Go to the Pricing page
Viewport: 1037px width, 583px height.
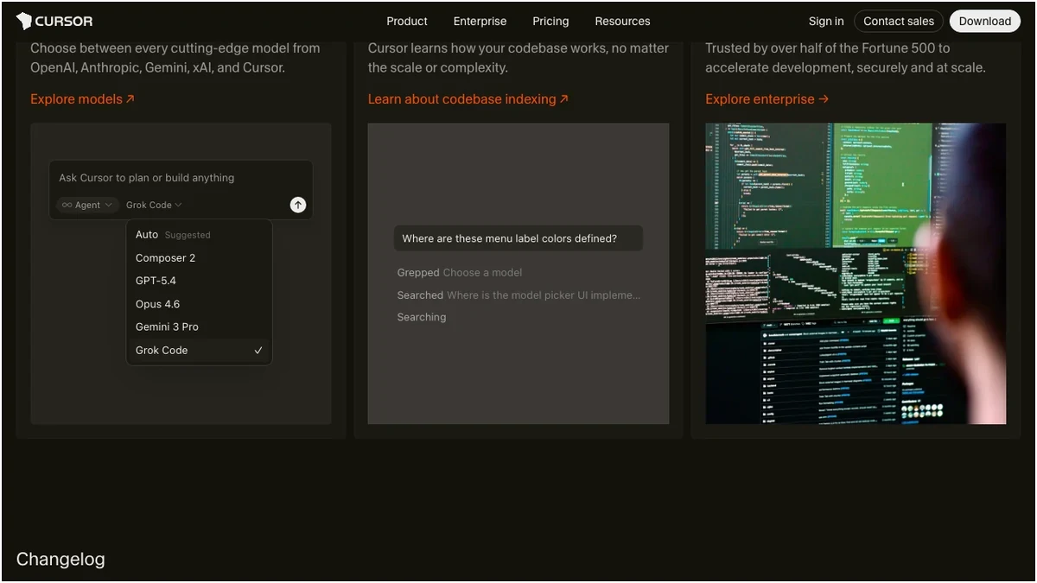click(550, 21)
